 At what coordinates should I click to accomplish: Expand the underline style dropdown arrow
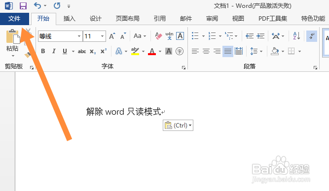pyautogui.click(x=73, y=51)
